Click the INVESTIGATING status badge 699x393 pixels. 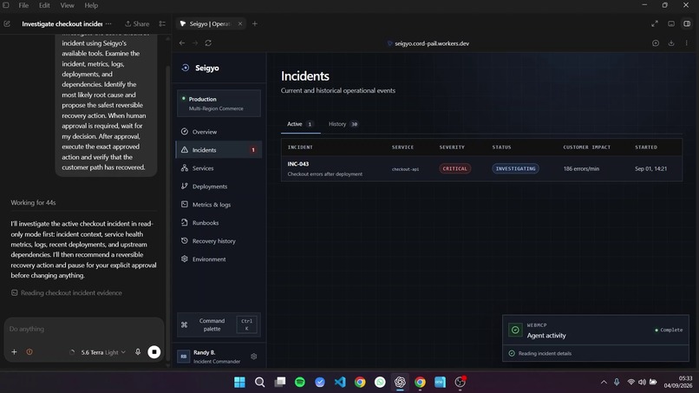(515, 168)
